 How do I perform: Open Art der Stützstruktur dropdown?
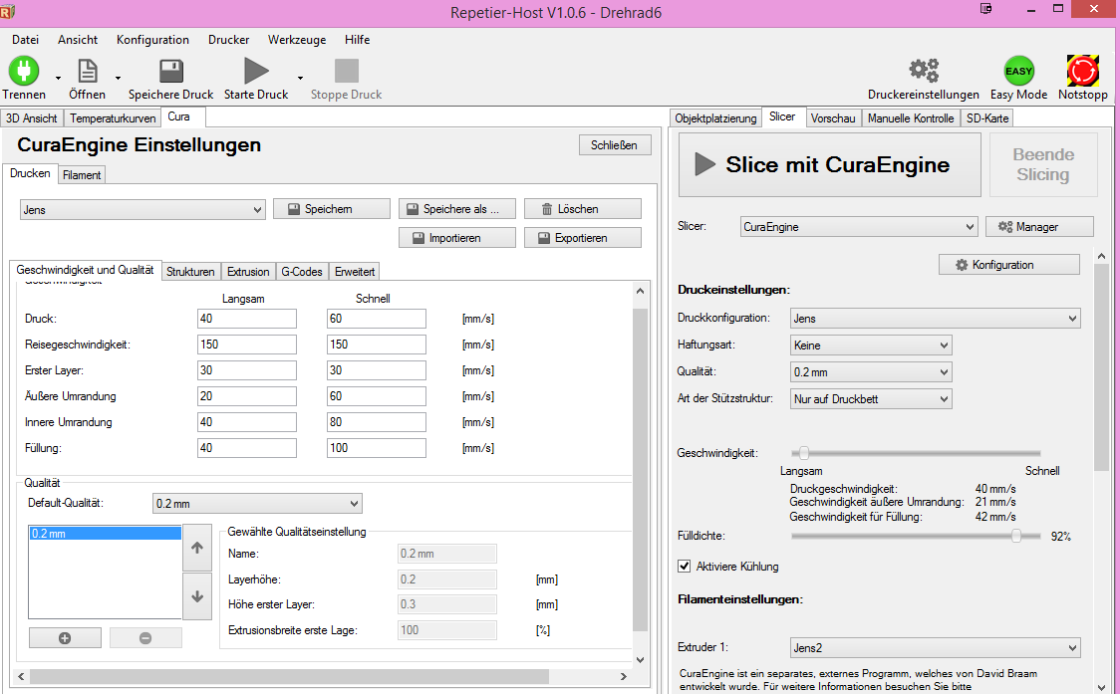tap(872, 399)
